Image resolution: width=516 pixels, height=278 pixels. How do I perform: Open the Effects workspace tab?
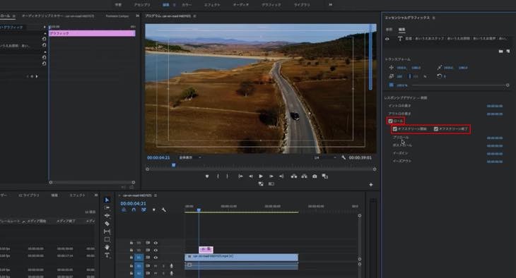coord(212,5)
